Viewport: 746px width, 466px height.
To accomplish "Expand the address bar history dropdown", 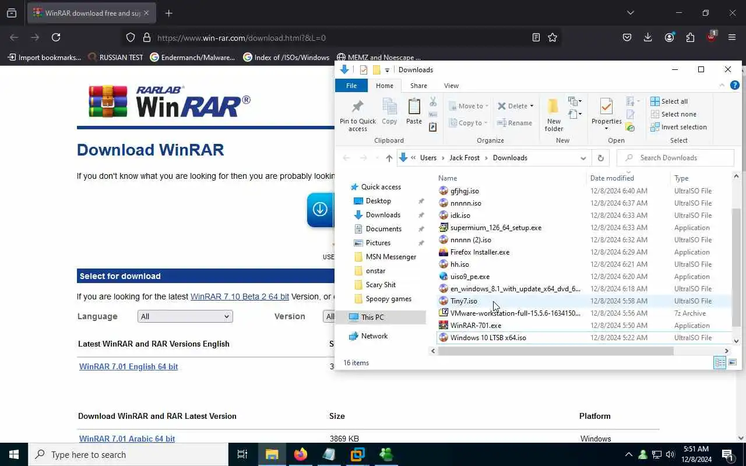I will 583,158.
